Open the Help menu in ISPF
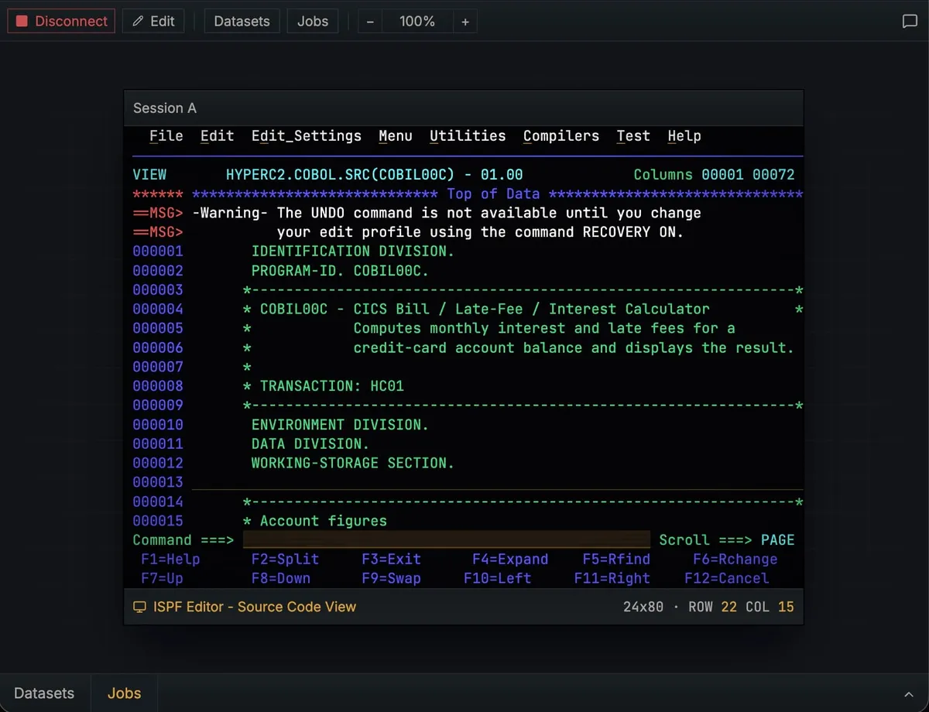This screenshot has width=929, height=712. pyautogui.click(x=684, y=136)
